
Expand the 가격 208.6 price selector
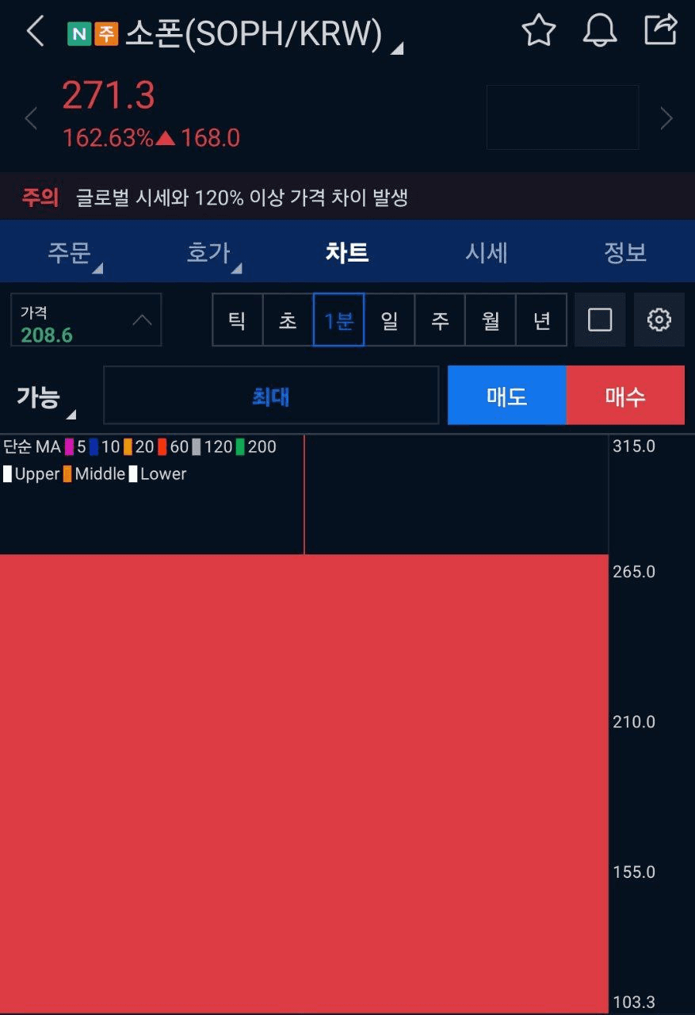(x=86, y=320)
